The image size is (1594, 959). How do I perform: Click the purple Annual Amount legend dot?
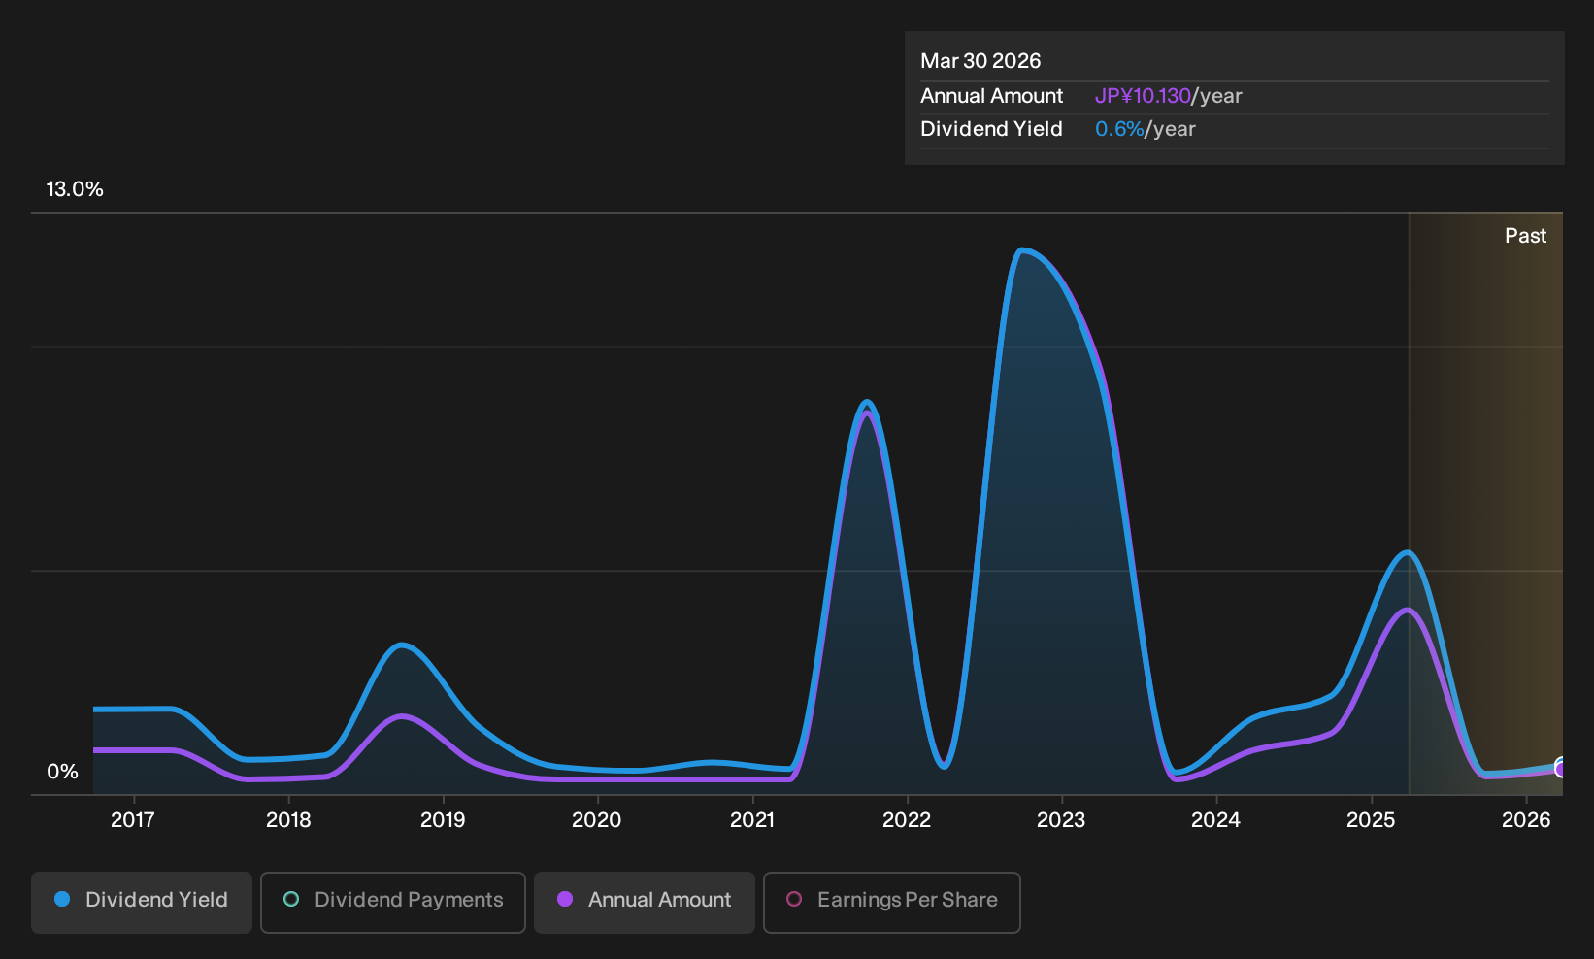point(565,899)
